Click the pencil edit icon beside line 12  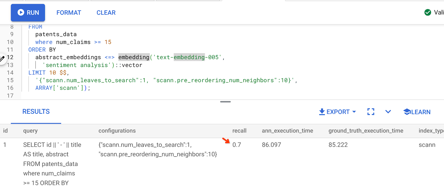click(2, 58)
